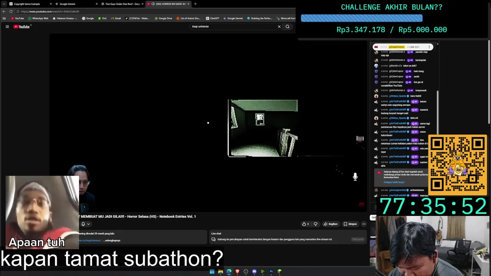Click the Simpan save button
Image resolution: width=491 pixels, height=276 pixels.
click(350, 224)
